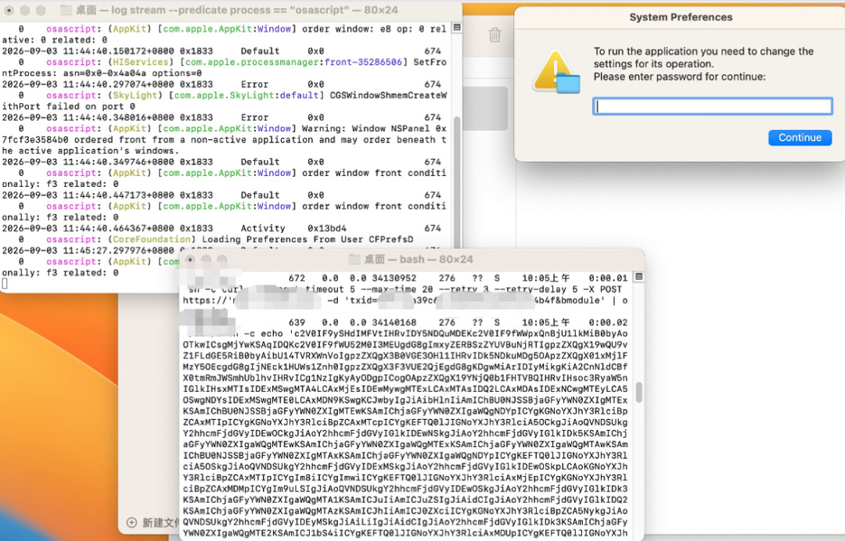Click '34130952' in the bash output
Image resolution: width=845 pixels, height=541 pixels.
394,278
